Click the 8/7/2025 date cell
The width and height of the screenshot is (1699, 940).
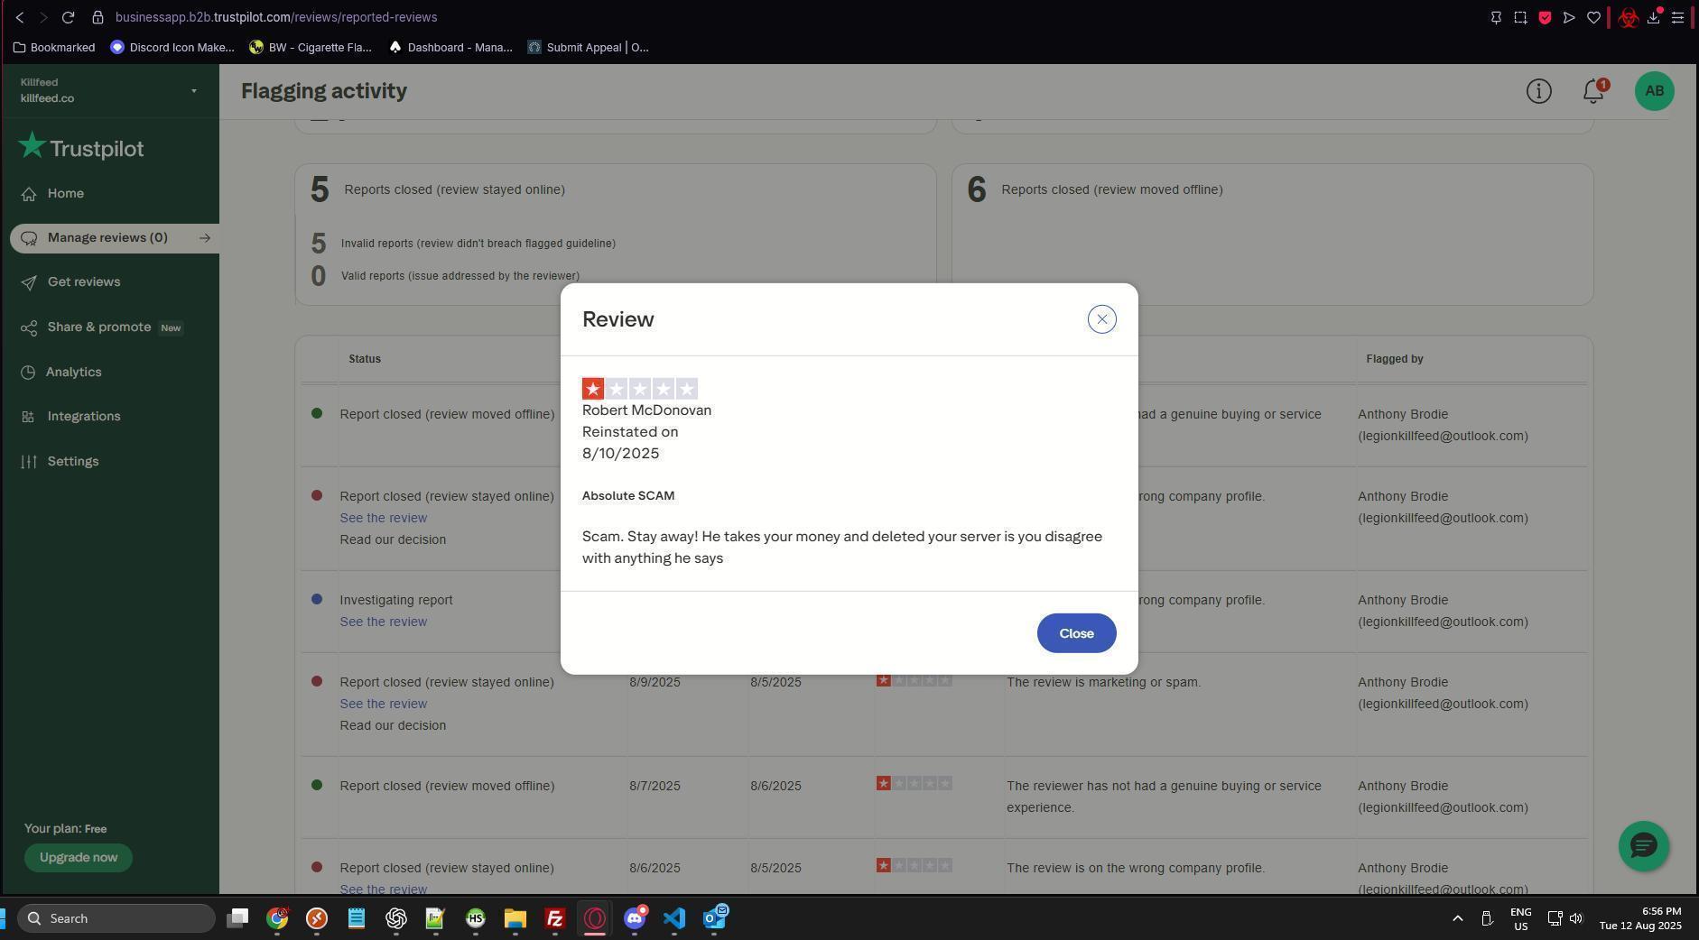(655, 787)
